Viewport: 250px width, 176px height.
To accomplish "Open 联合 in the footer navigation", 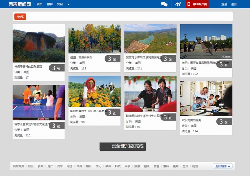I will tap(31, 166).
